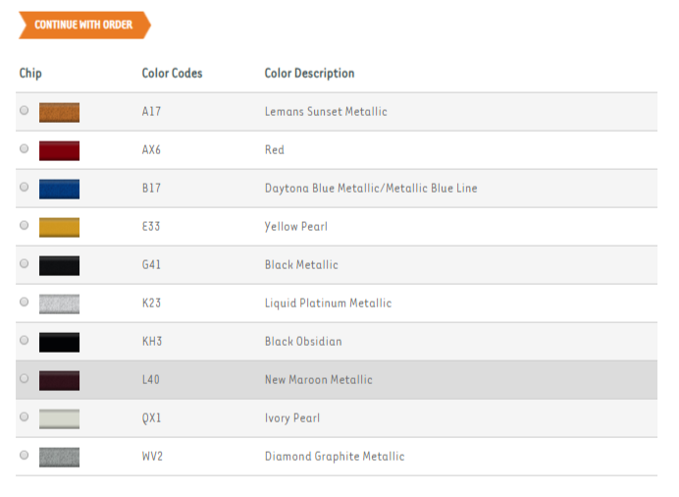The width and height of the screenshot is (679, 497).
Task: Click the blue B17 color chip
Action: 59,189
